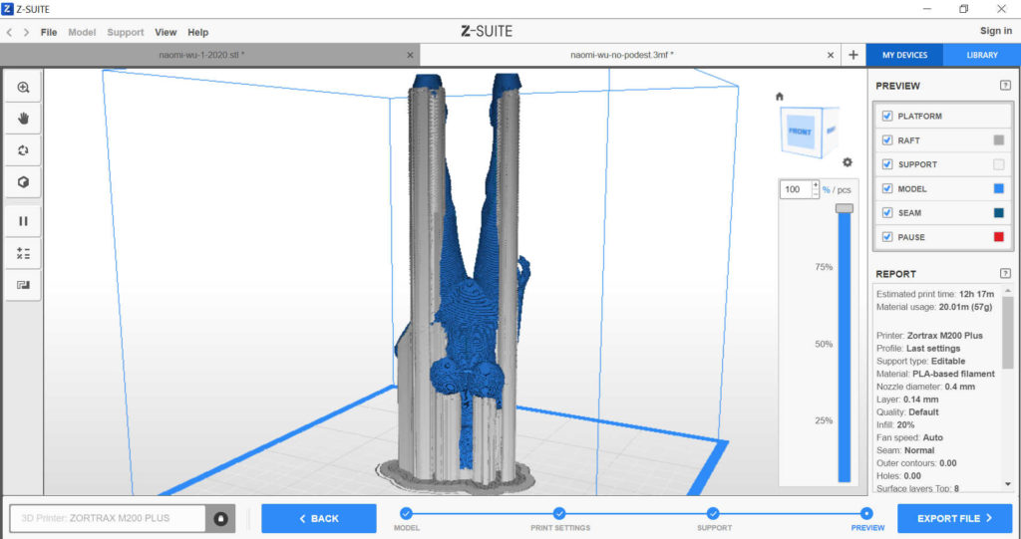The width and height of the screenshot is (1021, 539).
Task: Toggle the PLATFORM checkbox
Action: (886, 116)
